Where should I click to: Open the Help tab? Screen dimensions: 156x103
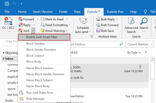click(133, 12)
